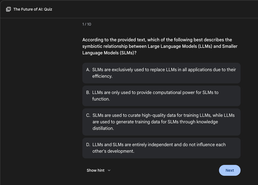Screen dimensions: 258x185
Task: Click the quiz icon beside the title
Action: (x=8, y=9)
